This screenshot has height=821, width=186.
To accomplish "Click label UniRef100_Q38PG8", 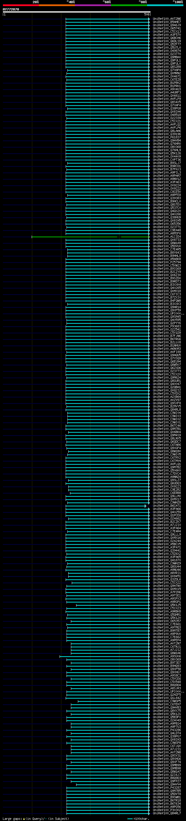I will pos(167,109).
